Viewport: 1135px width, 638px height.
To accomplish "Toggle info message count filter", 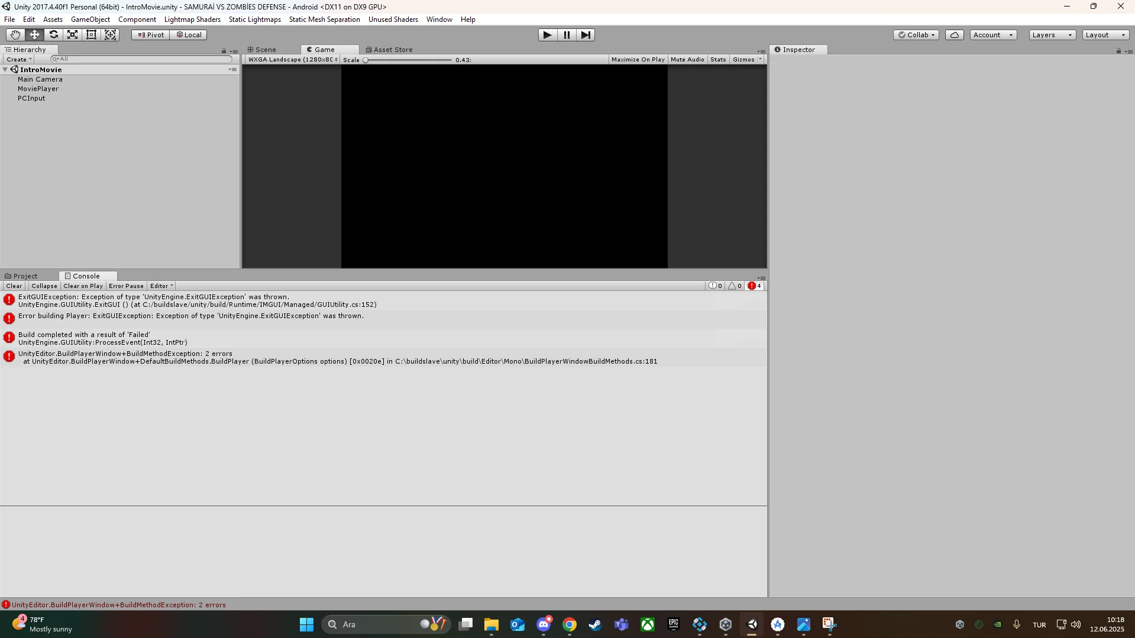I will [x=716, y=286].
